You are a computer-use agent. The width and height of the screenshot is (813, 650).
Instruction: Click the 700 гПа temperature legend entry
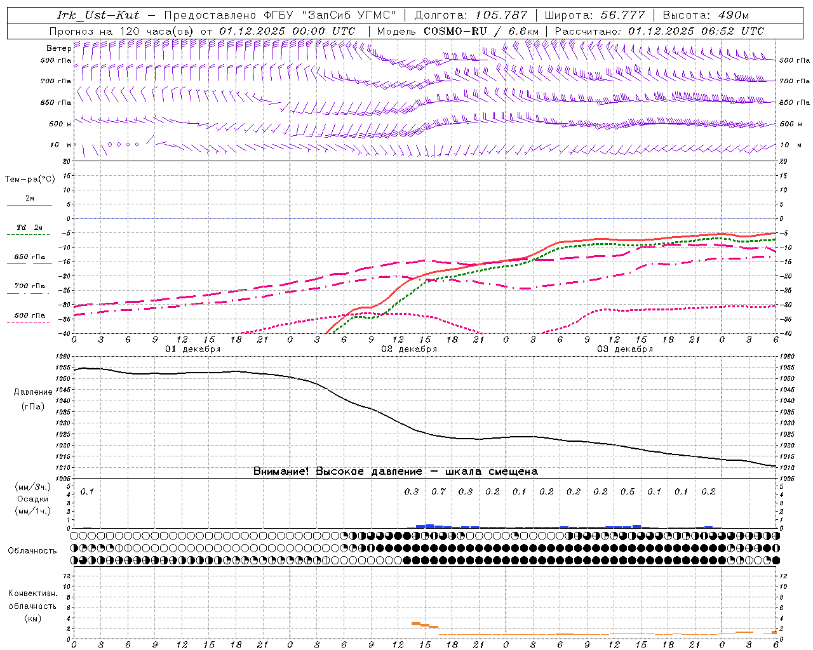tap(30, 286)
